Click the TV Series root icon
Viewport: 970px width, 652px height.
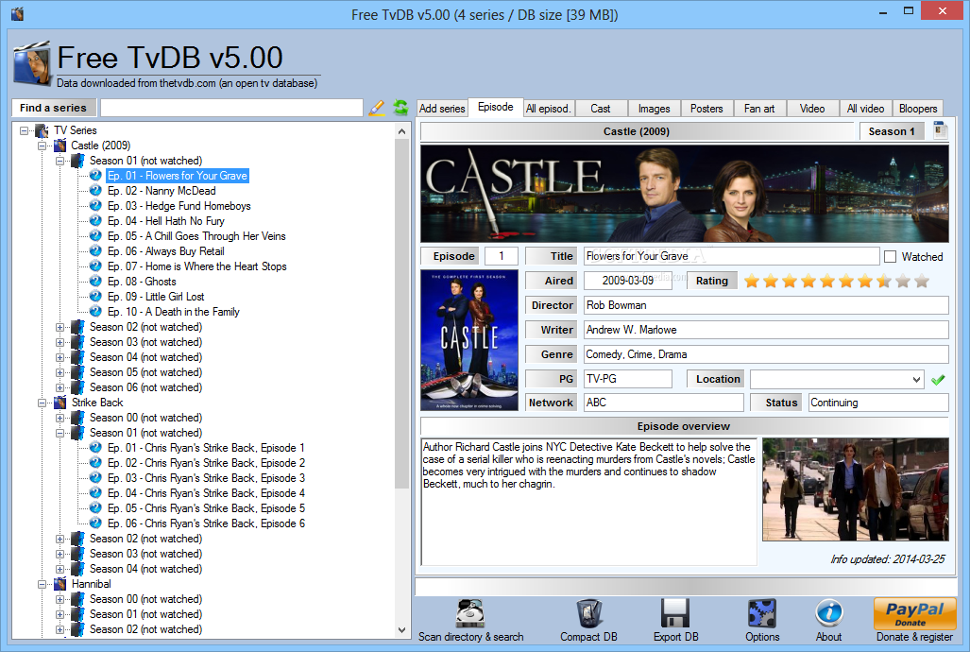click(x=43, y=130)
